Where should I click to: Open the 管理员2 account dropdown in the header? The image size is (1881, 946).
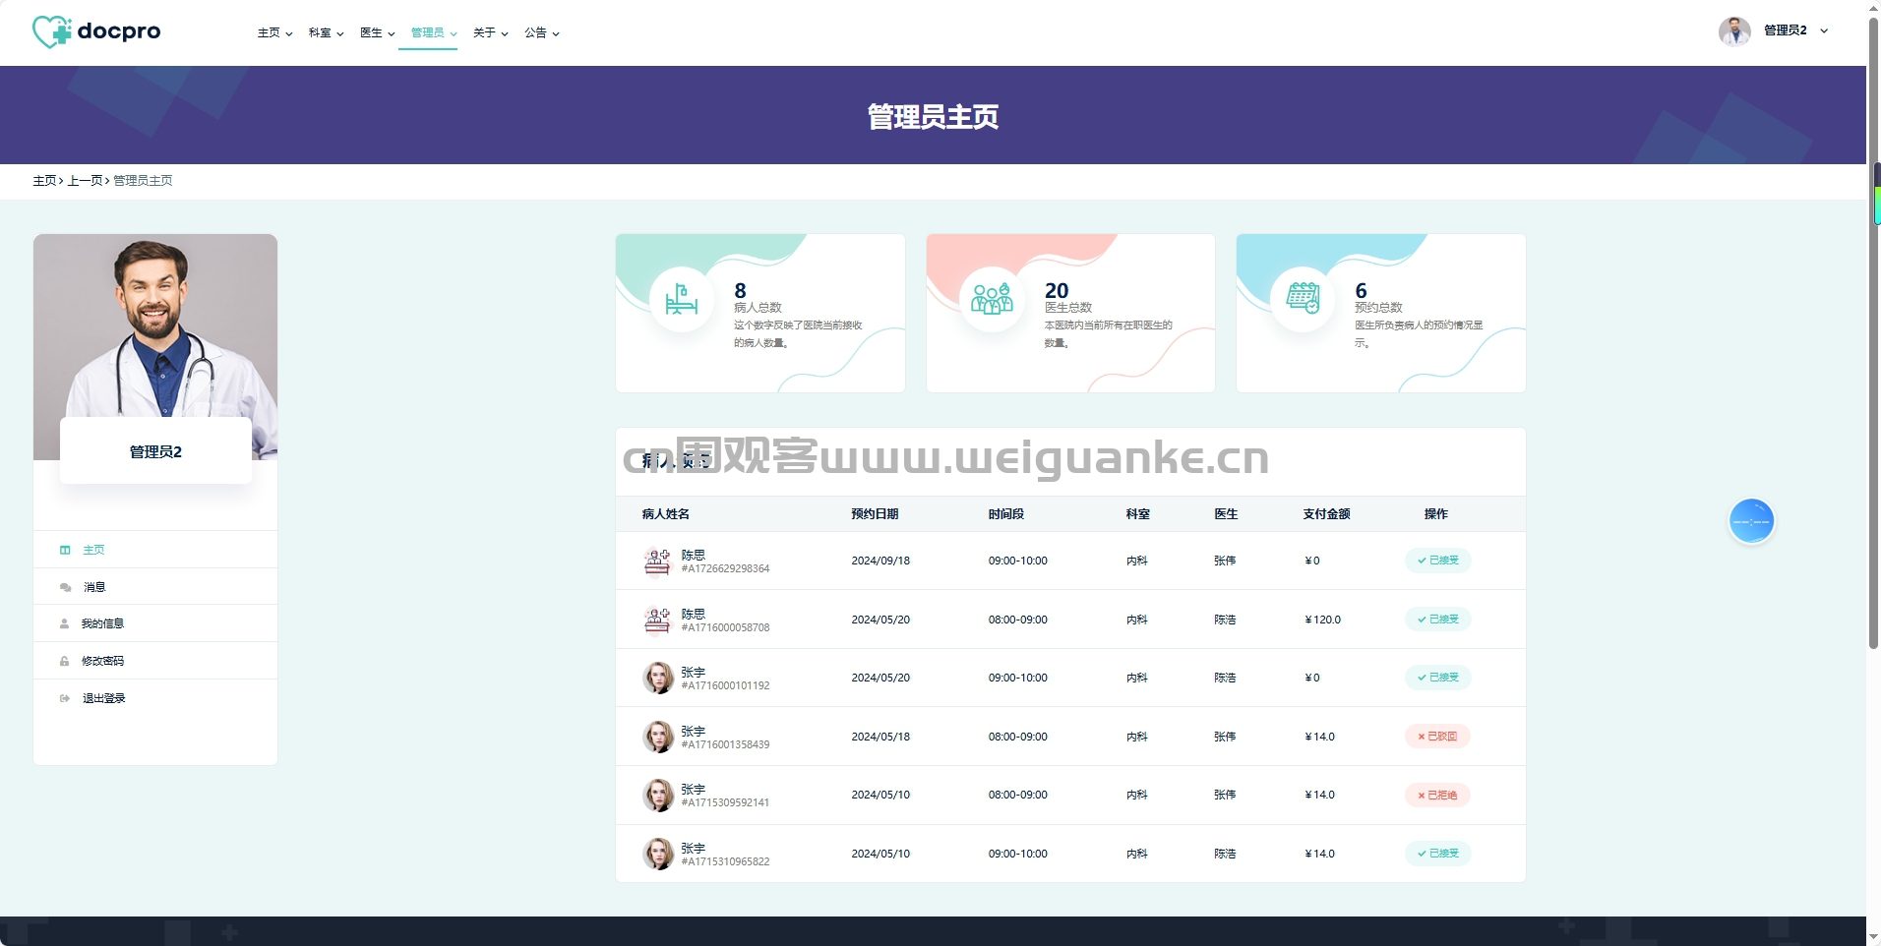coord(1795,30)
